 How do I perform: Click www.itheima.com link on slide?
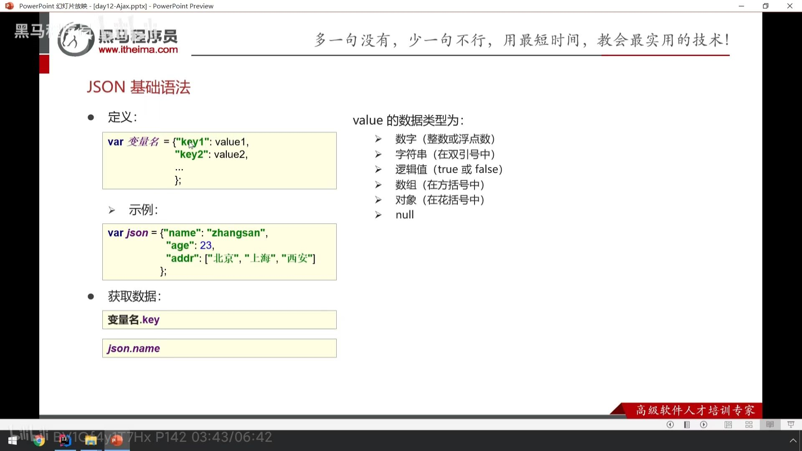click(x=138, y=50)
